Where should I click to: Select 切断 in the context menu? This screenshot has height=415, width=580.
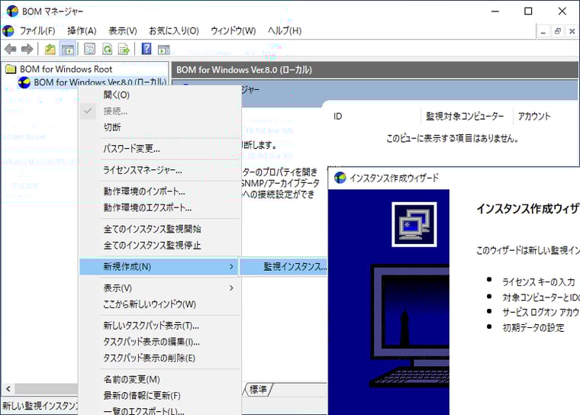pos(159,127)
